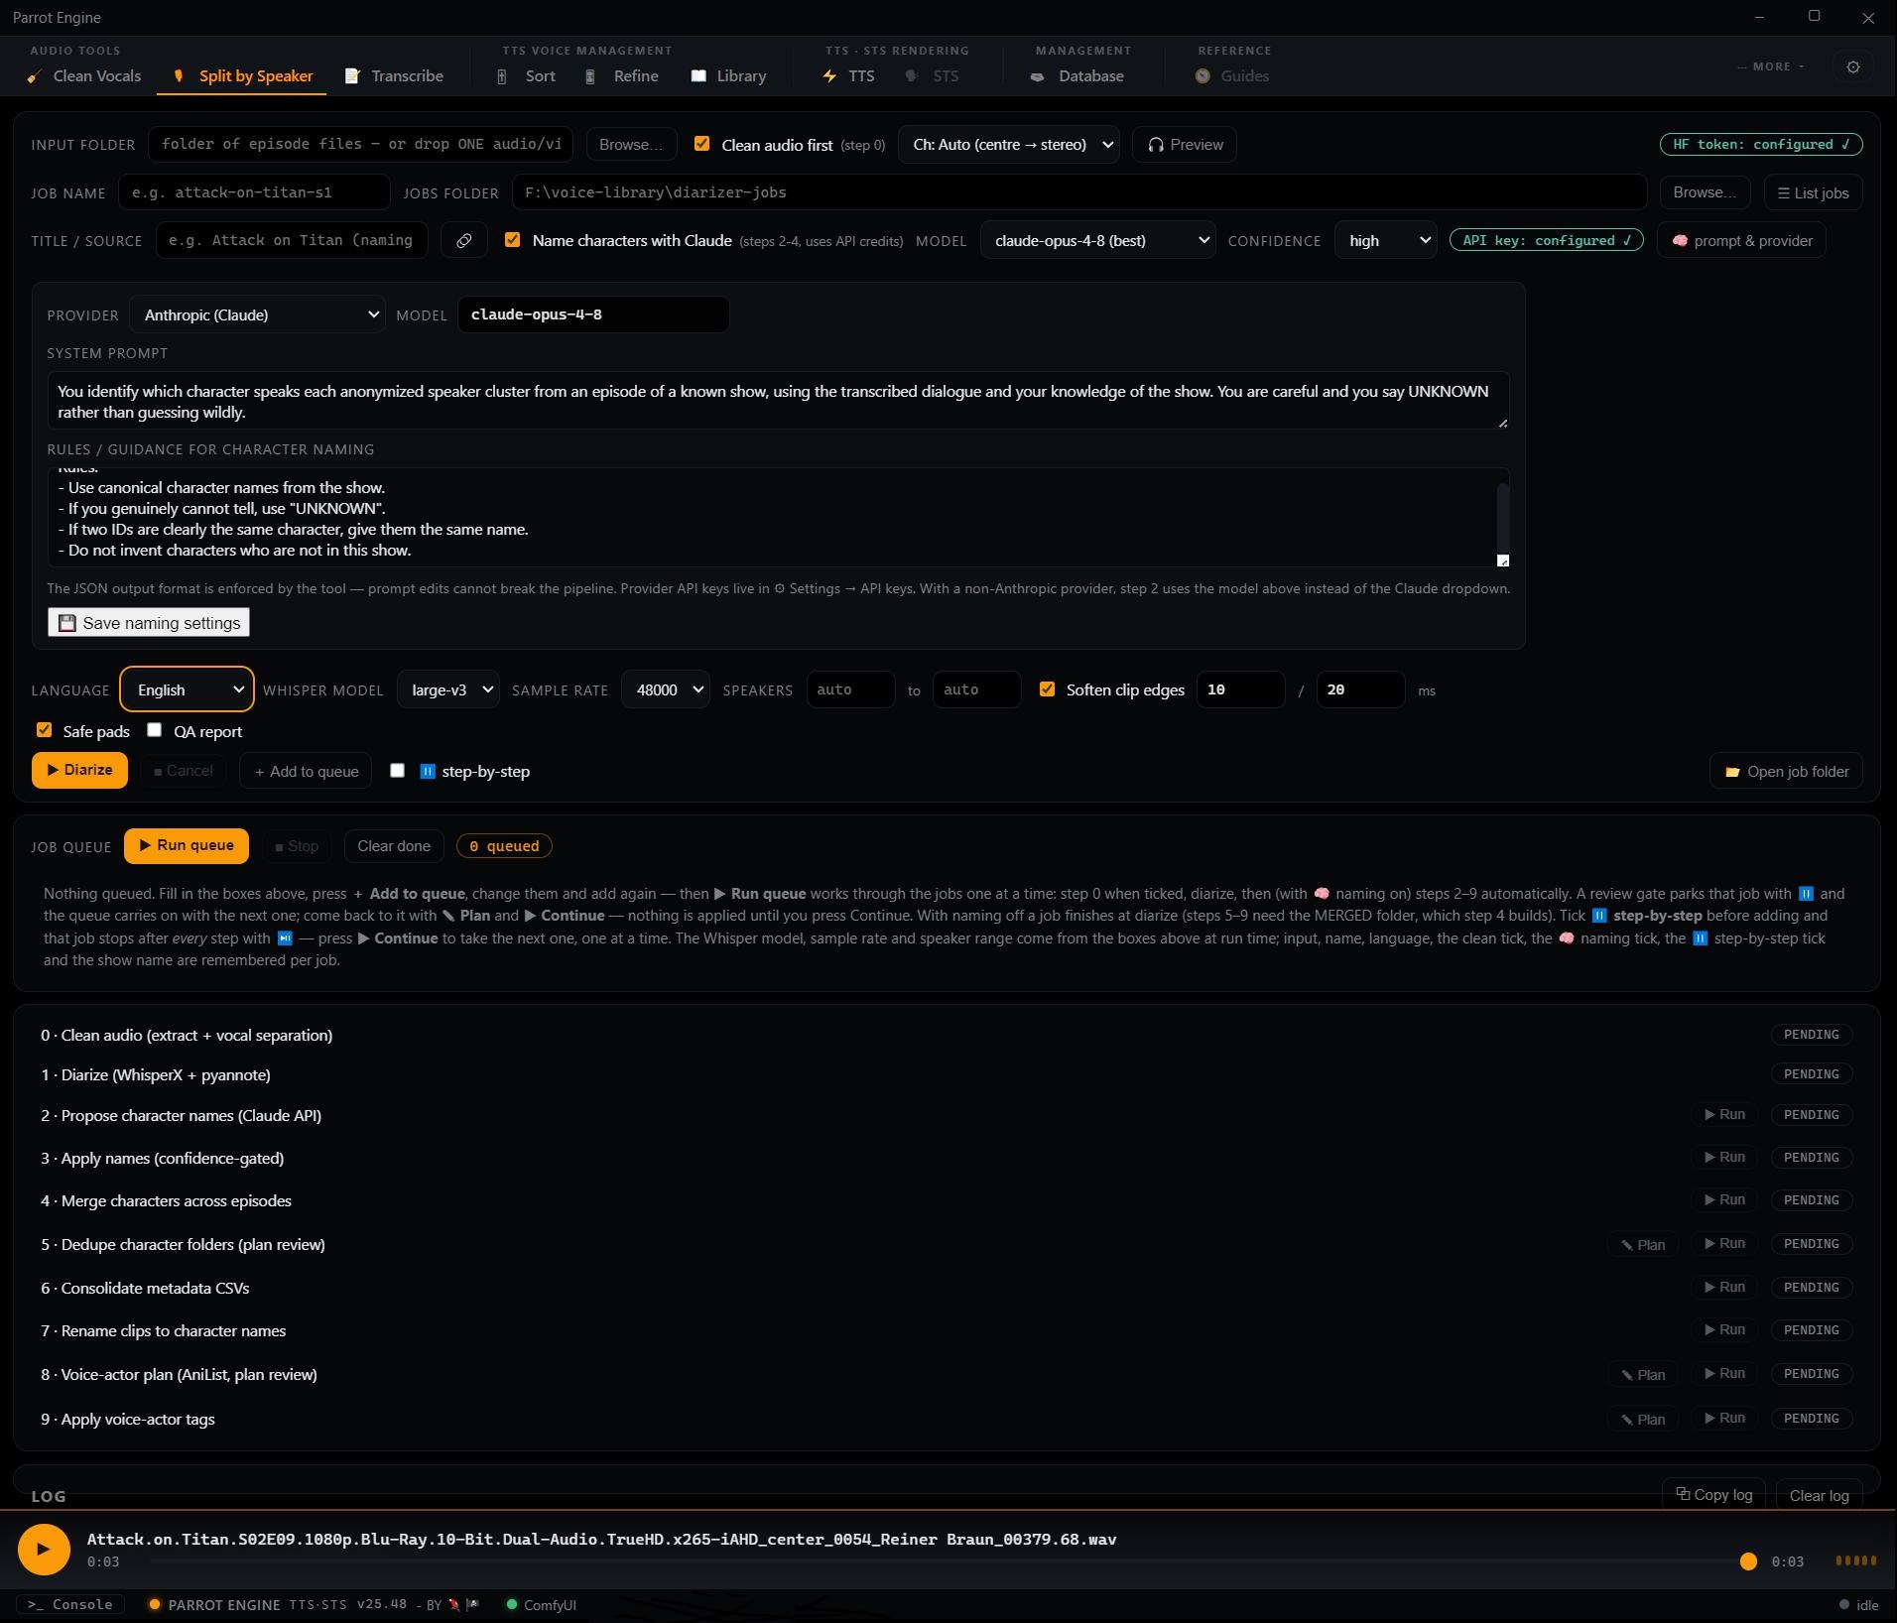Copy log to clipboard
This screenshot has width=1897, height=1623.
coord(1713,1494)
